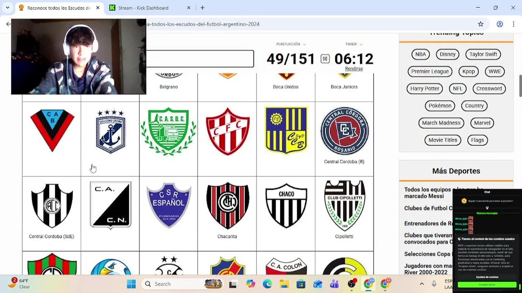
Task: Open the tab search chevron
Action: [x=7, y=8]
